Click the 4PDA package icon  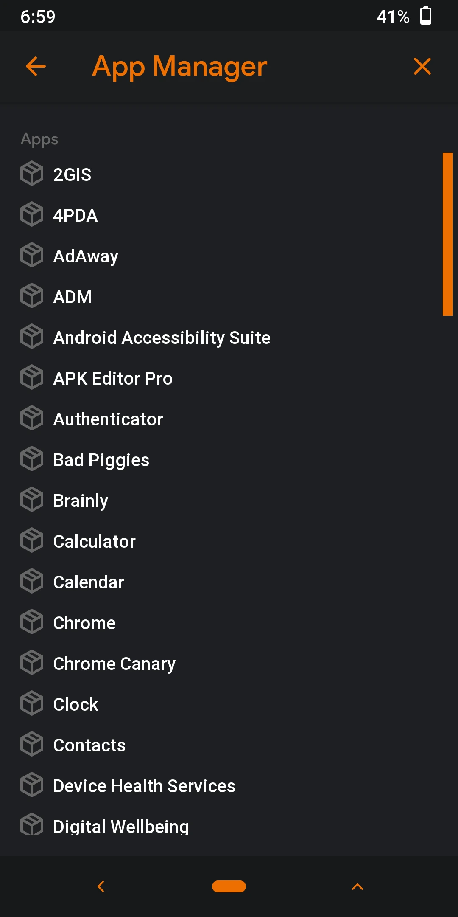tap(31, 214)
